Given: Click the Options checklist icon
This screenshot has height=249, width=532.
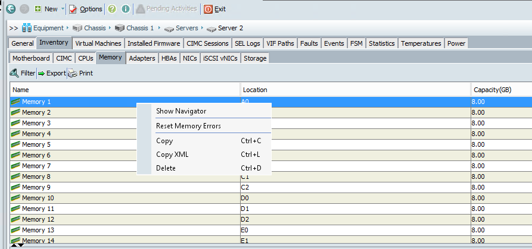Looking at the screenshot, I should pyautogui.click(x=73, y=9).
